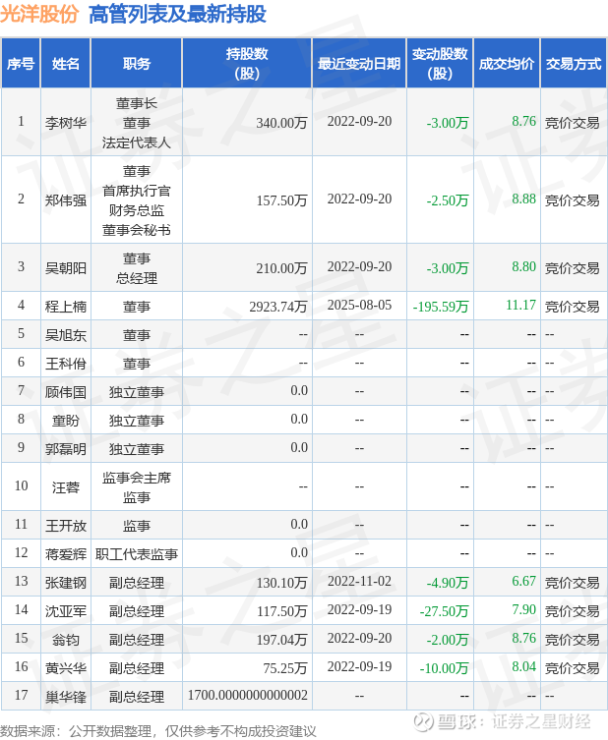
Task: Click the 姓名 column header
Action: (66, 63)
